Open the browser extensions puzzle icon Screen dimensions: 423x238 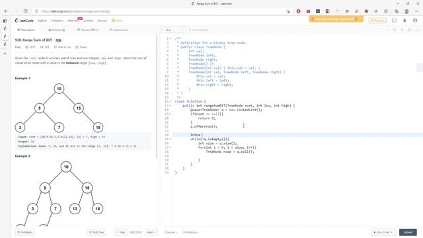386,11
